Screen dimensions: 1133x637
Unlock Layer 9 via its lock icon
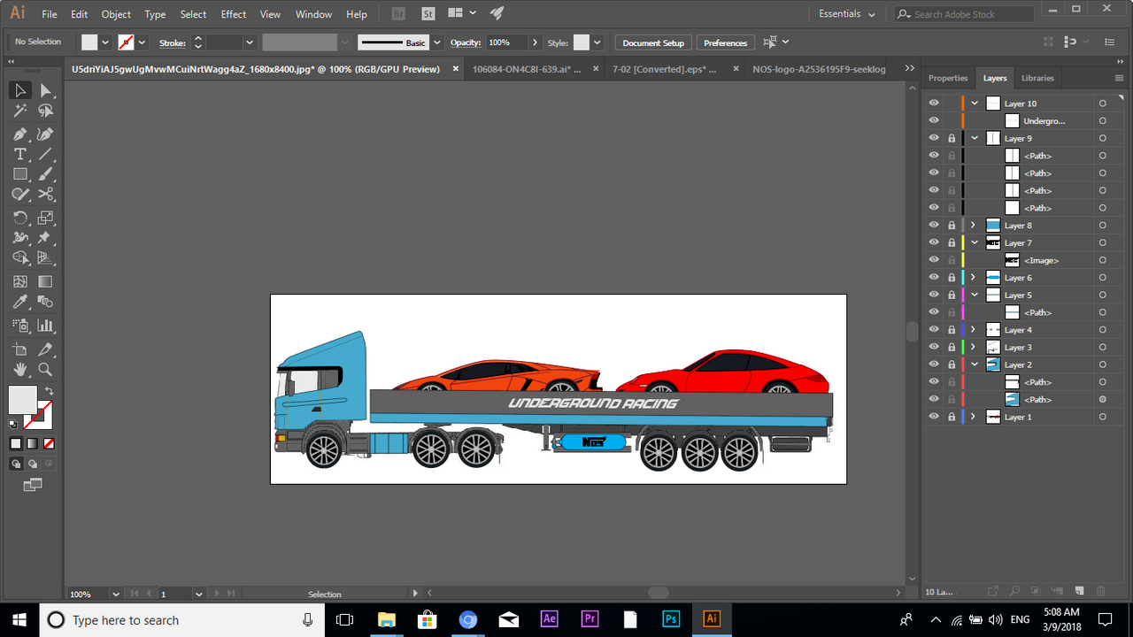(952, 138)
